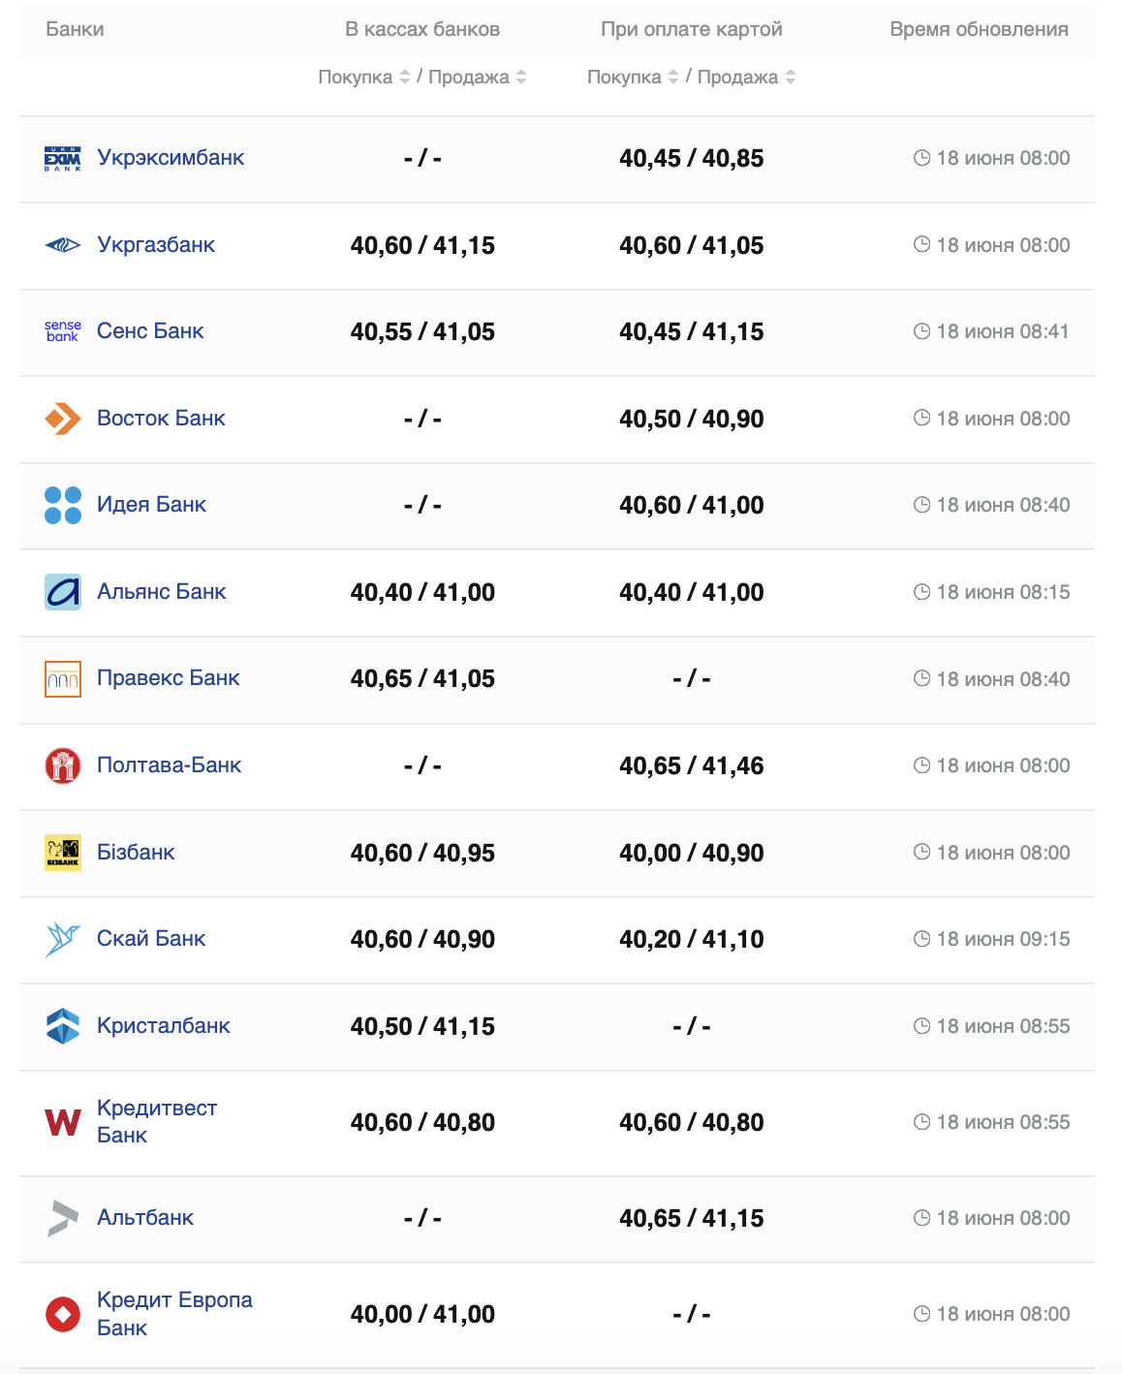Click the Укрэксимбанк EXIM logo icon
This screenshot has width=1122, height=1374.
tap(63, 159)
